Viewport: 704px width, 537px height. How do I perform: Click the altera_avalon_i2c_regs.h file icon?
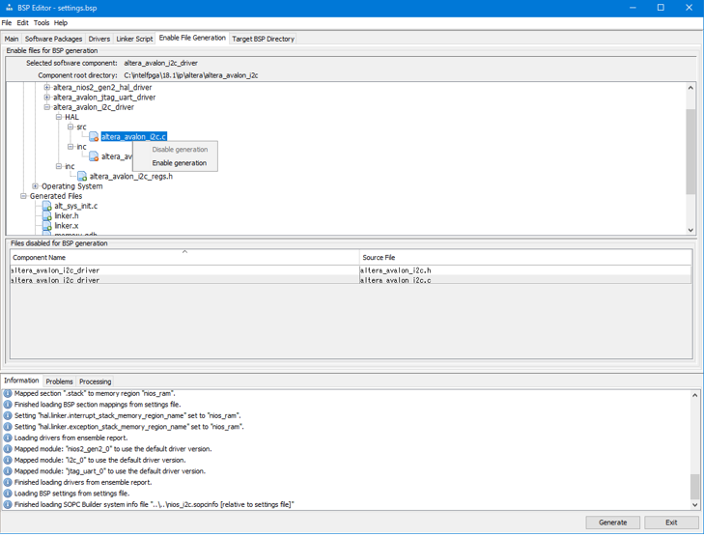pos(82,176)
